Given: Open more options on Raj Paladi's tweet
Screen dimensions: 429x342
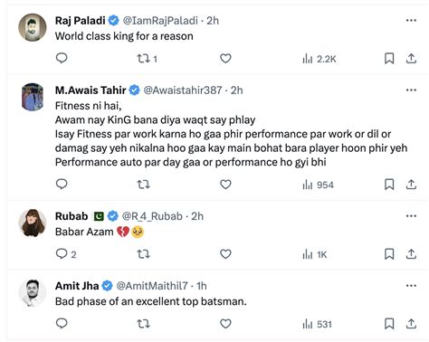Looking at the screenshot, I should (411, 21).
